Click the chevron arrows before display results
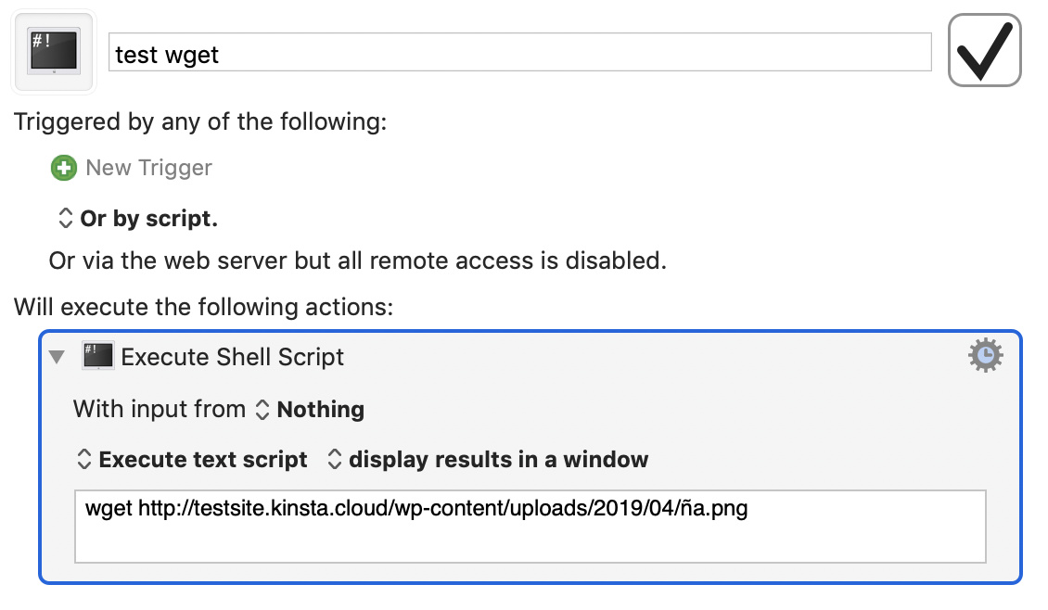This screenshot has height=610, width=1048. 334,459
